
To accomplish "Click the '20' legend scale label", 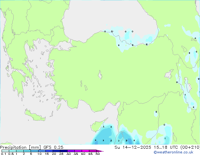I will (x=54, y=154).
